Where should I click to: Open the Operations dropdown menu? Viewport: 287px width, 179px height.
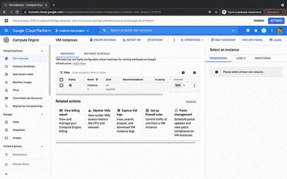tap(192, 40)
